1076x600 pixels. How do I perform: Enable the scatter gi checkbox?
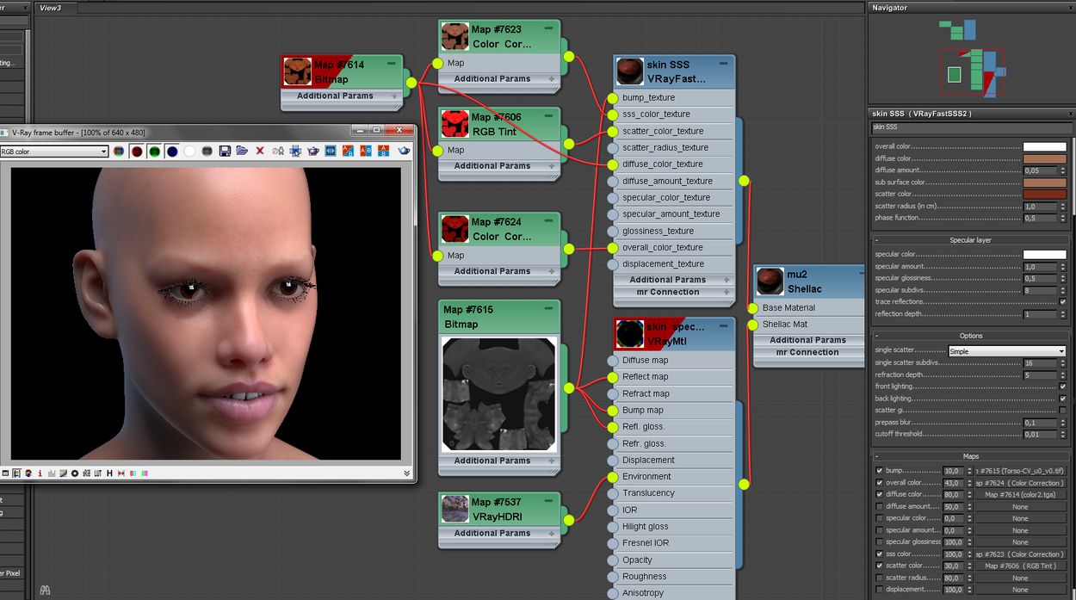(x=1063, y=411)
